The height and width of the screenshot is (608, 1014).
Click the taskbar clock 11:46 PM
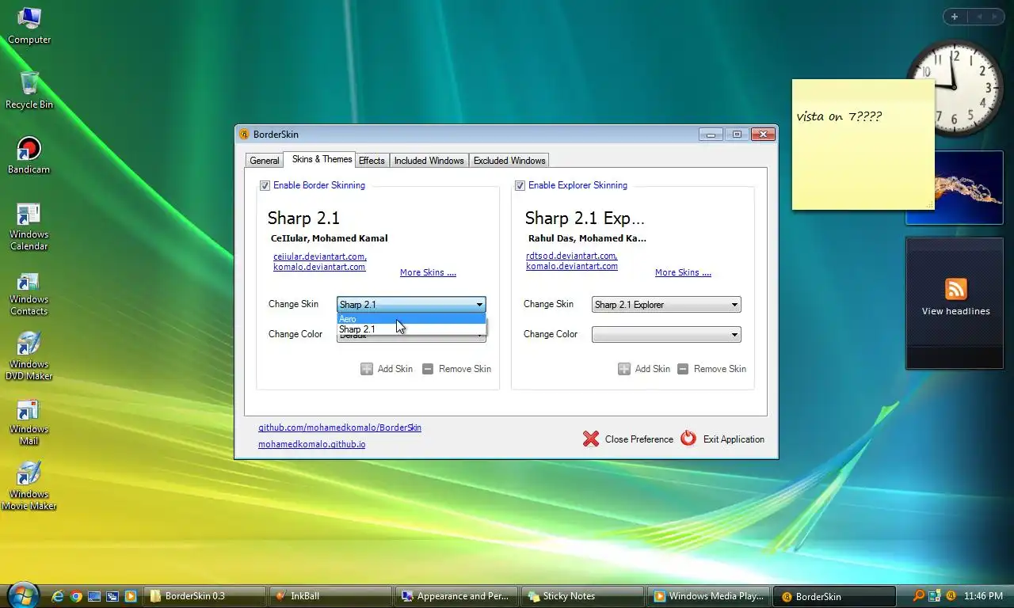click(x=984, y=595)
